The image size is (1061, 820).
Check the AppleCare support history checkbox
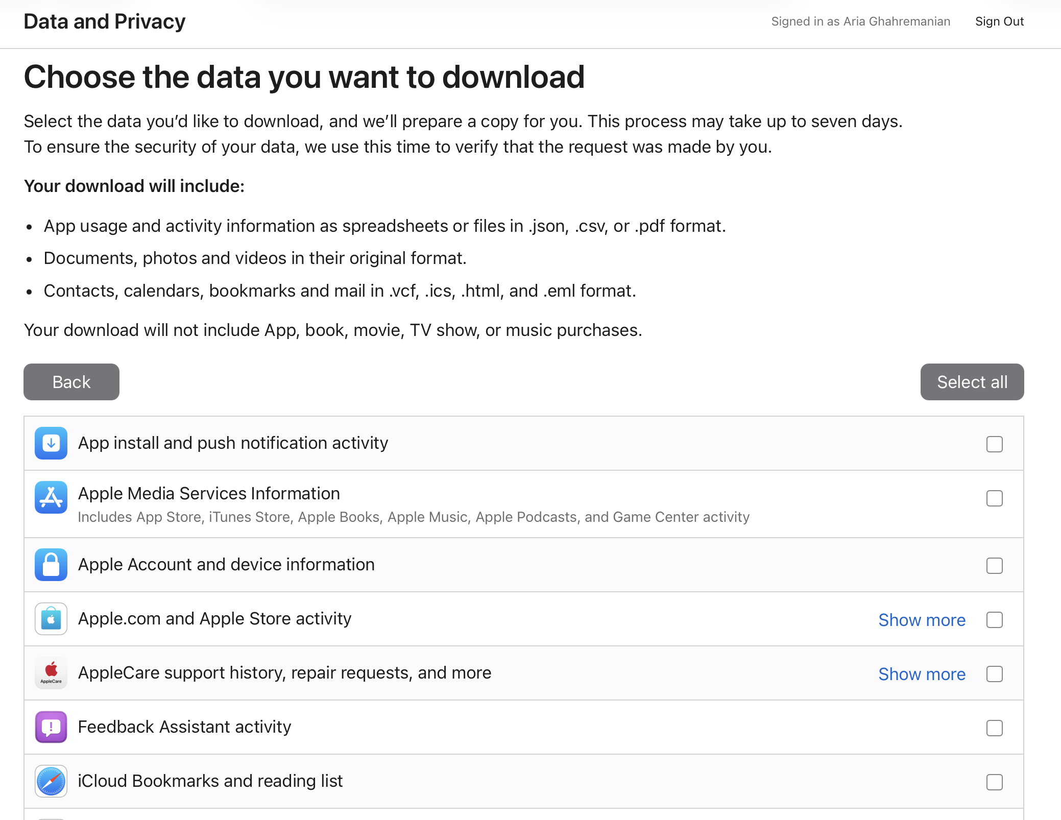[x=994, y=674]
